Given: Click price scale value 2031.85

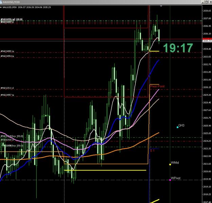Looking at the screenshot, I should (207, 72).
